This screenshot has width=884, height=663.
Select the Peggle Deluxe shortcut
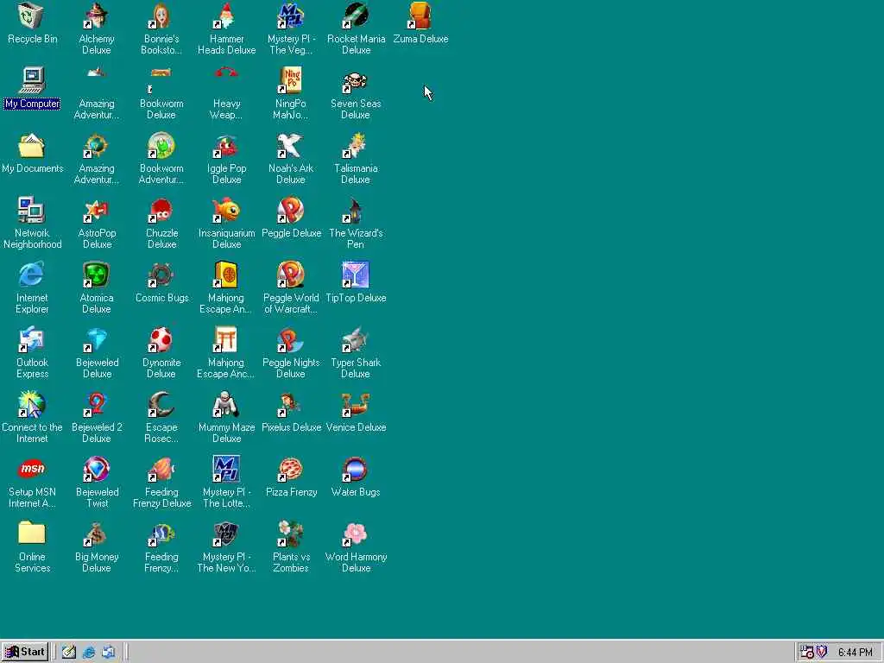click(291, 211)
